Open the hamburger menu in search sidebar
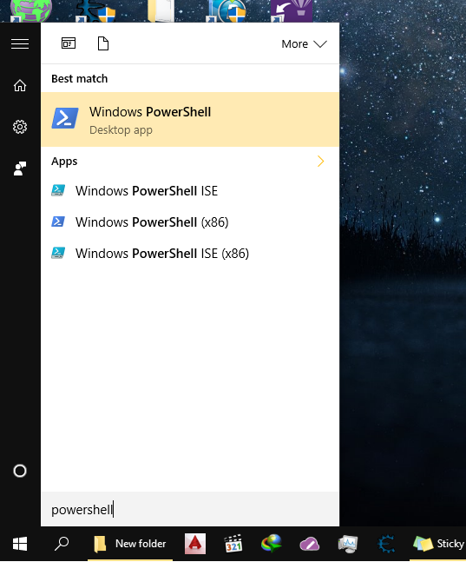The height and width of the screenshot is (562, 466). coord(20,44)
